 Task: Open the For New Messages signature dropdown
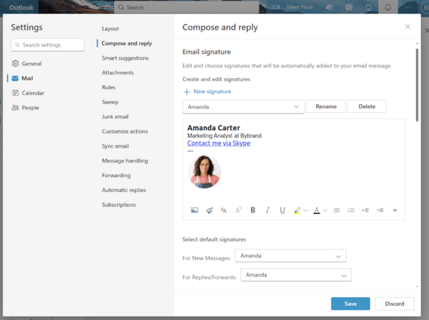291,256
